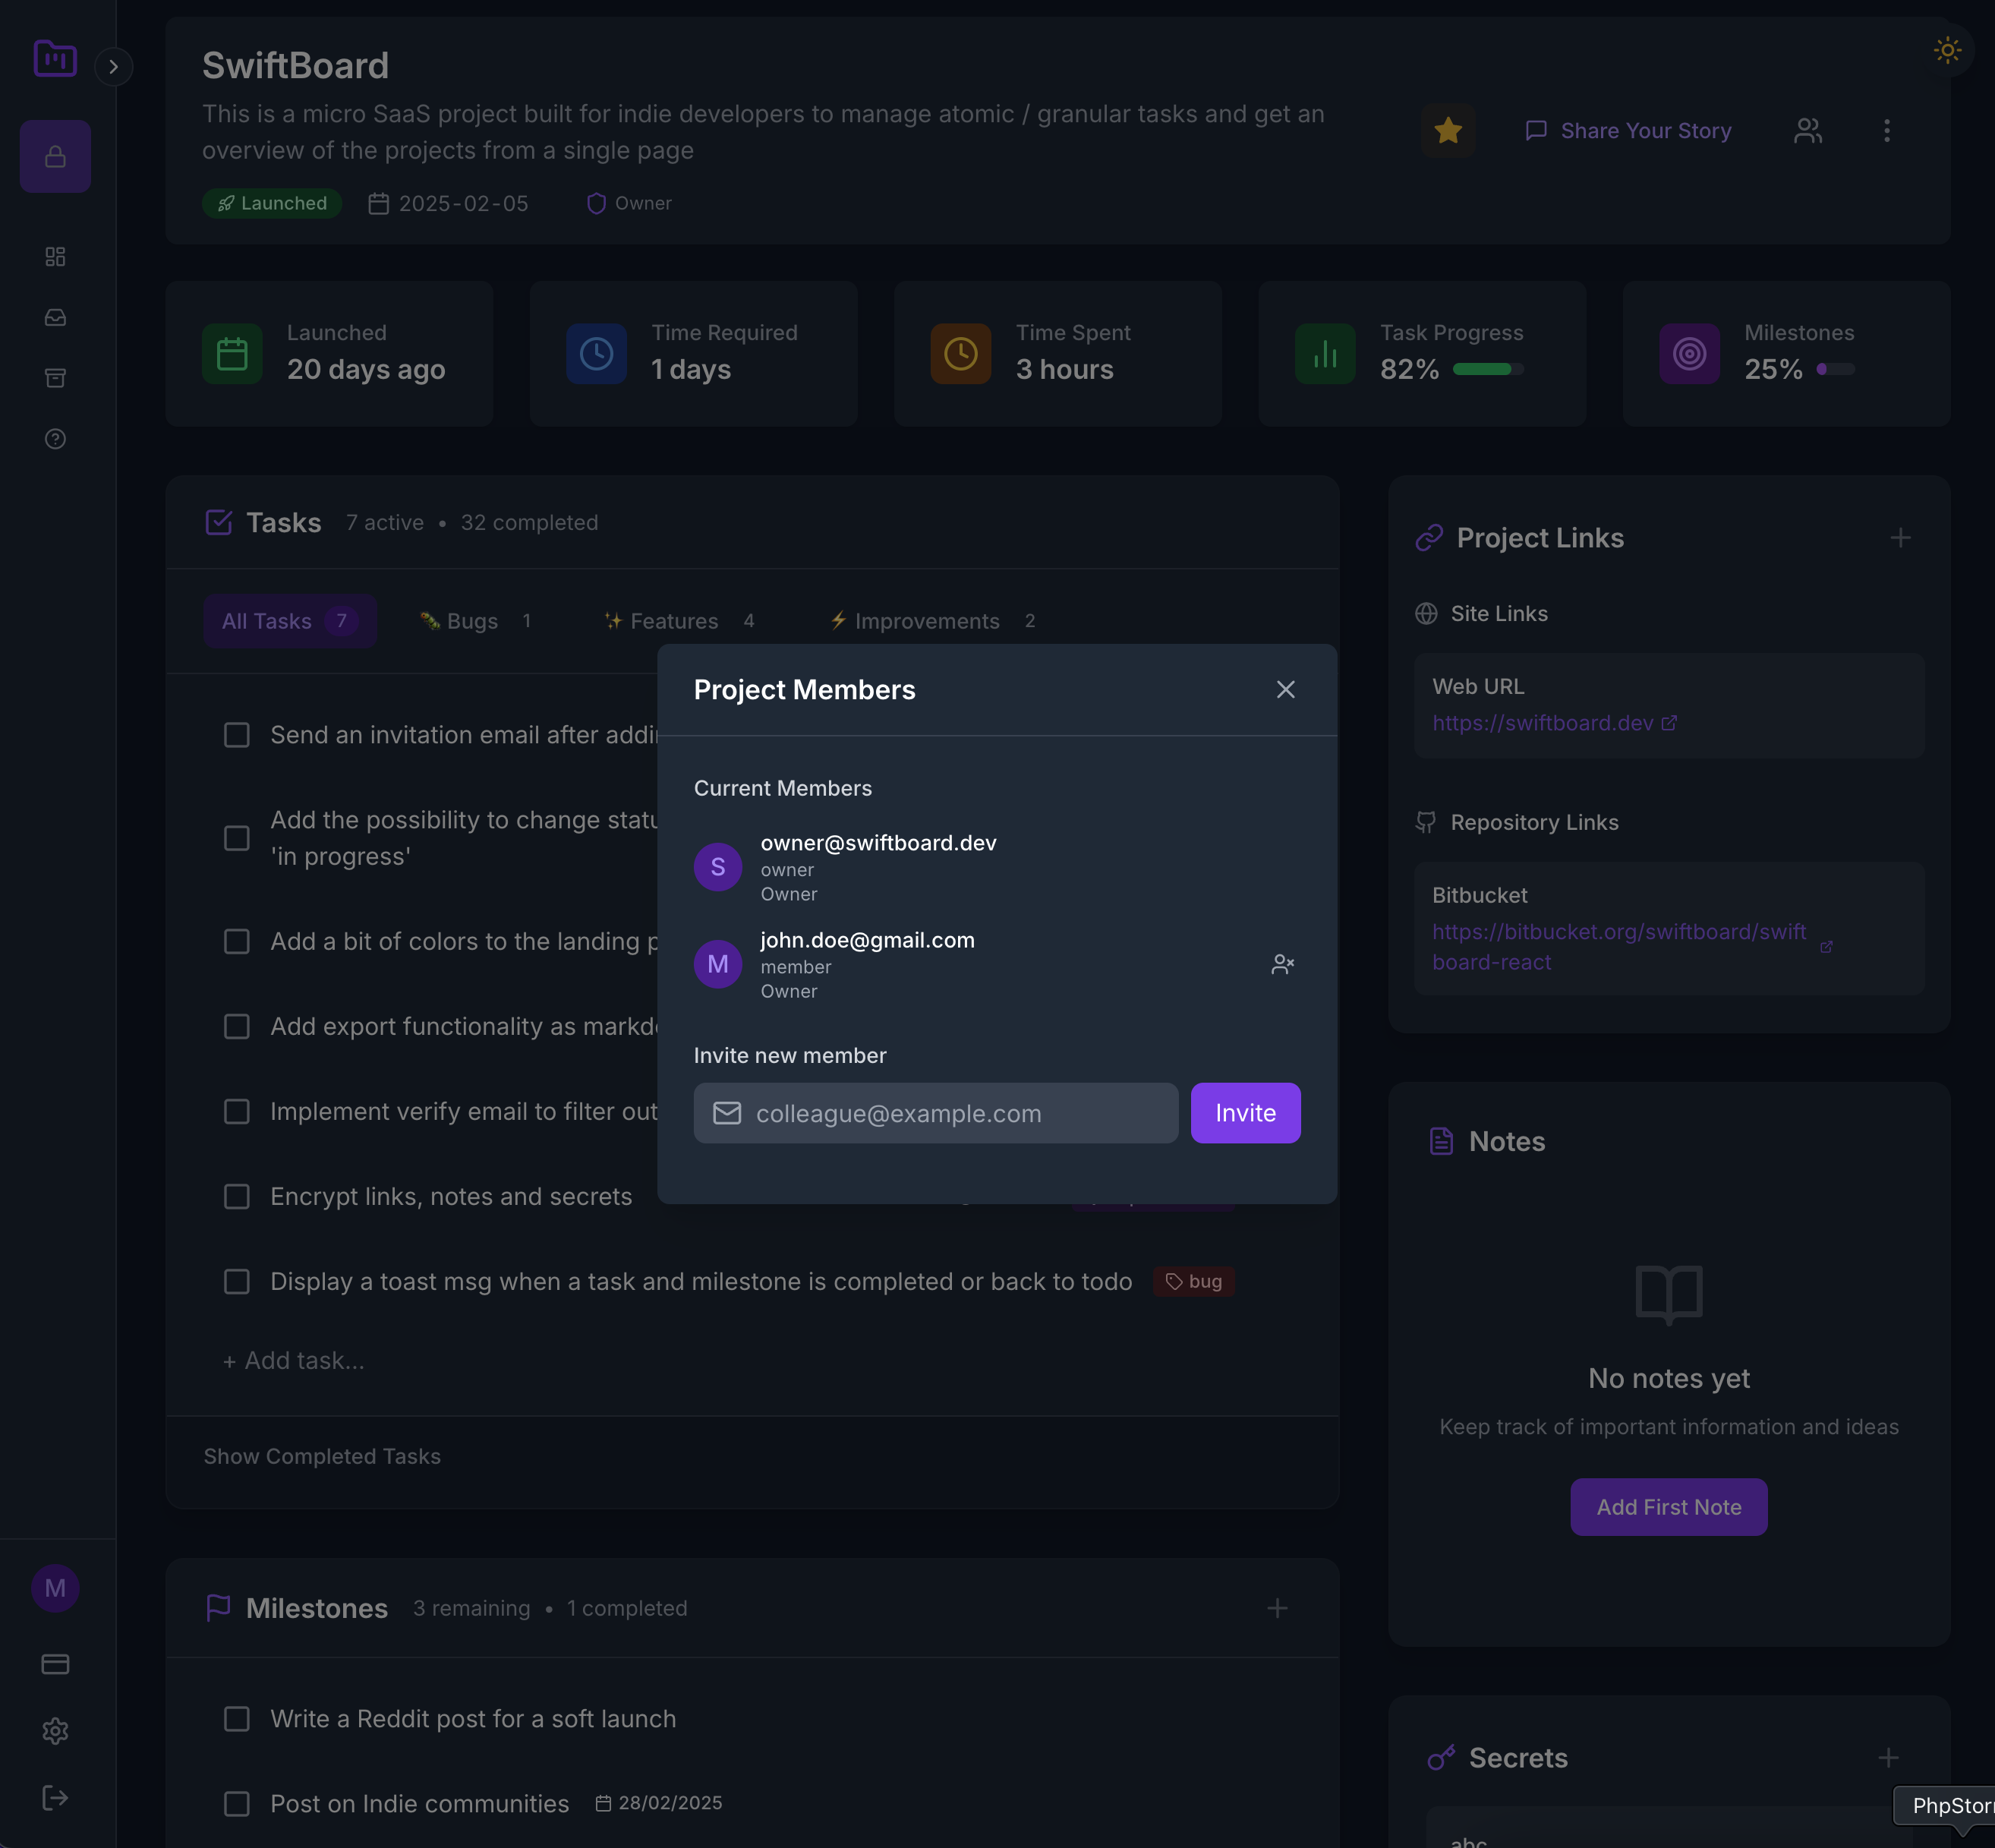This screenshot has width=1995, height=1848.
Task: Expand Show Completed Tasks
Action: [x=322, y=1457]
